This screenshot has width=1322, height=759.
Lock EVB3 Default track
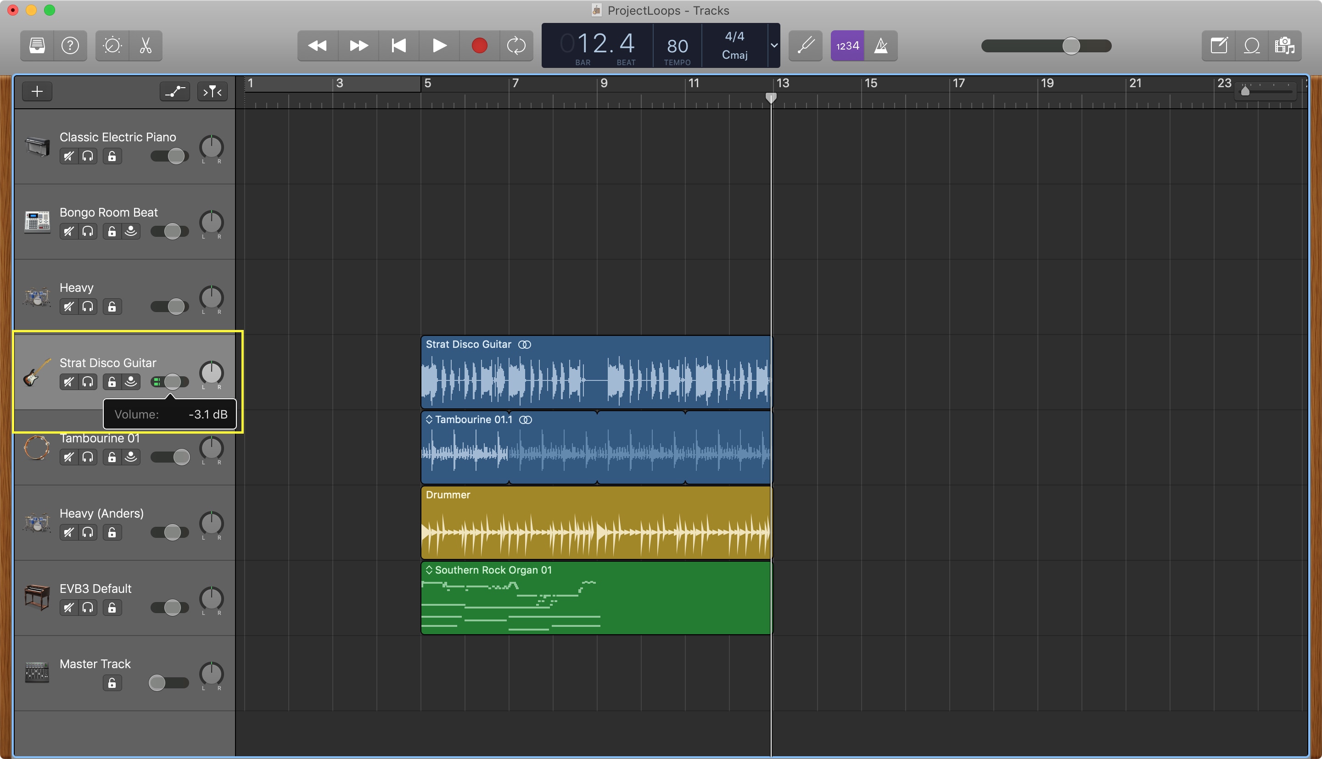click(x=112, y=607)
